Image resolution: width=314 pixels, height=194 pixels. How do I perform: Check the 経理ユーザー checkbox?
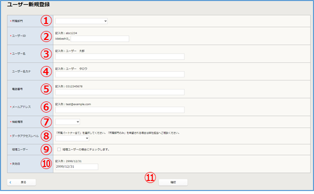click(59, 149)
